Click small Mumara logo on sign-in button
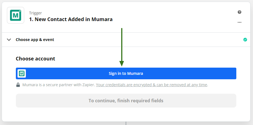 tap(21, 73)
